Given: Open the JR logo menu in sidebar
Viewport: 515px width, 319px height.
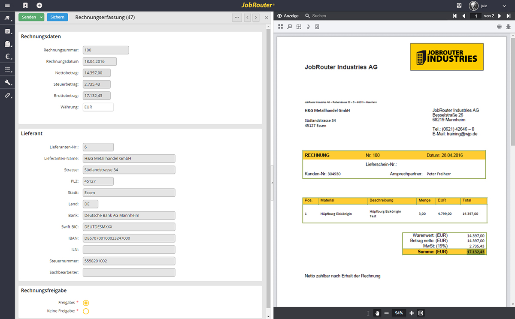Looking at the screenshot, I should coord(7,18).
